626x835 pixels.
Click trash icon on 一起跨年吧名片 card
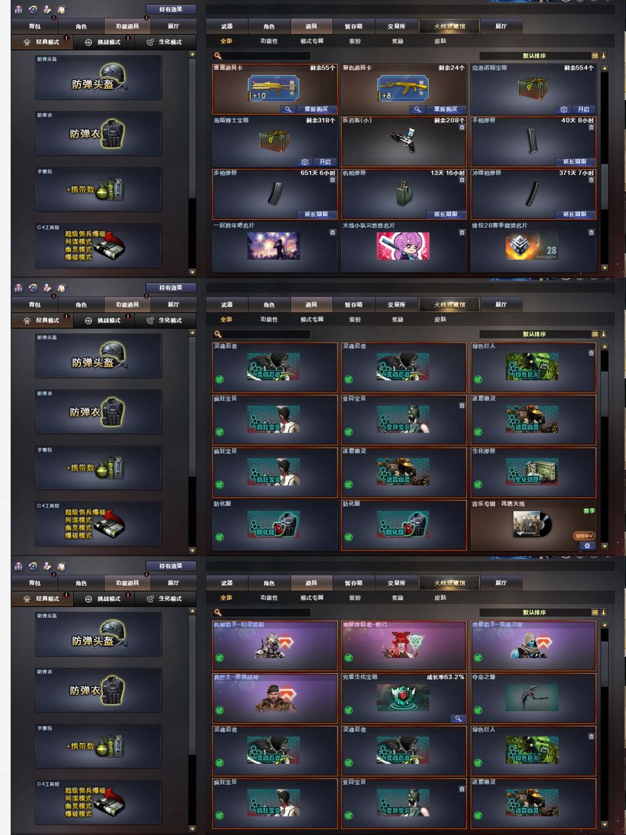(x=333, y=232)
